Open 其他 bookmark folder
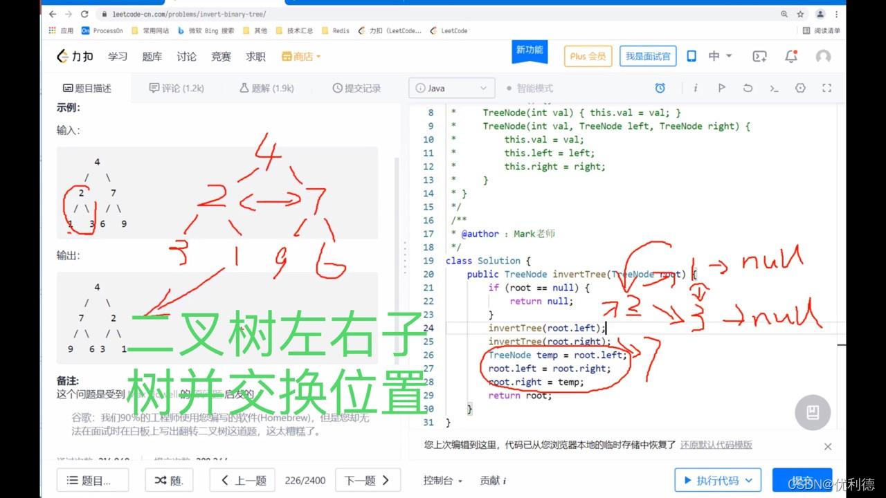Screen dimensions: 886x498 click(255, 30)
